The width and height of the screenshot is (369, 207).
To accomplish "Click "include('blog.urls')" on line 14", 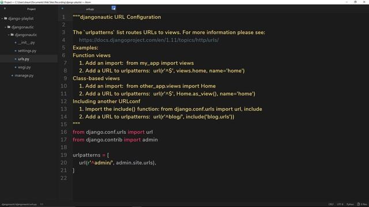I will coord(210,117).
